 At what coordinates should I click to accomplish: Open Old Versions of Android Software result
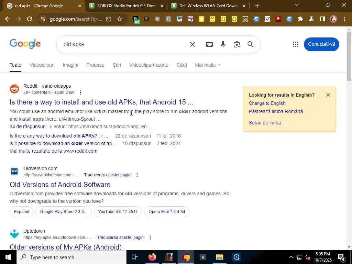point(60,185)
